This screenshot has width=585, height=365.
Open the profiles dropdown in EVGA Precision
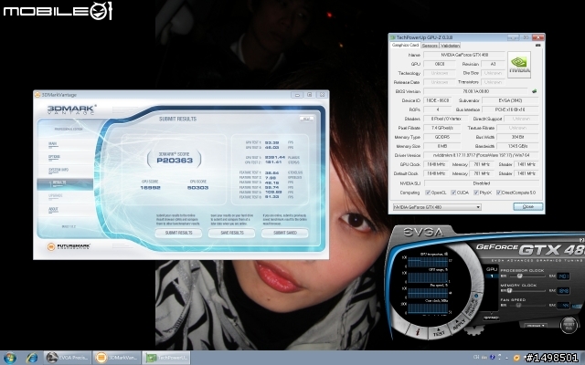(536, 326)
